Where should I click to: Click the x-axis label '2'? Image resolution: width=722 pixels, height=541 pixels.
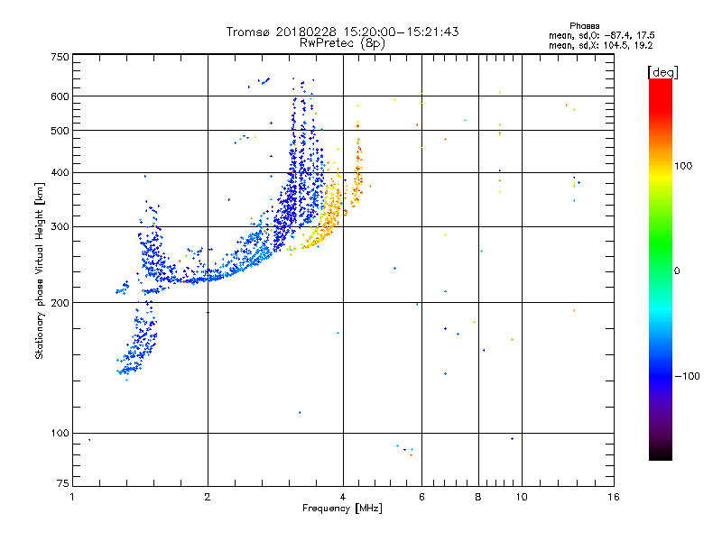pos(208,497)
